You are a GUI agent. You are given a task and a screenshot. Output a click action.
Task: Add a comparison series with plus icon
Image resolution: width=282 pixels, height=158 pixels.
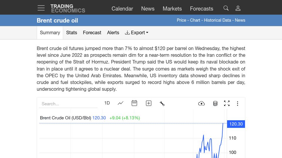(149, 103)
